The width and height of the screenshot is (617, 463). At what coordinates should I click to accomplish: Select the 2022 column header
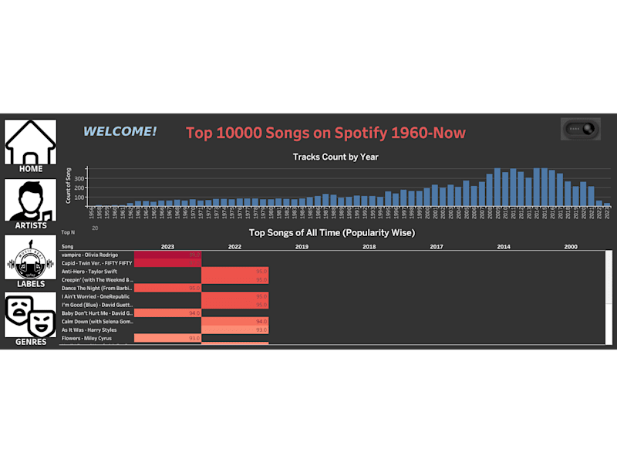tap(235, 246)
